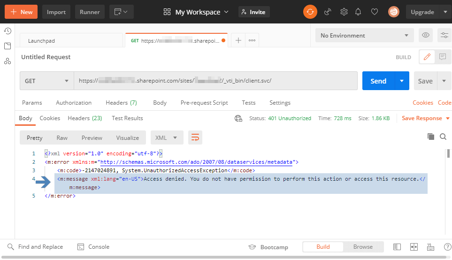This screenshot has height=260, width=452.
Task: Change the GET method dropdown
Action: click(x=46, y=81)
